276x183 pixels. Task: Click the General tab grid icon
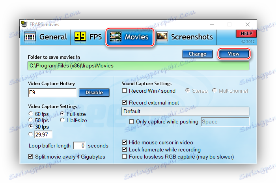click(x=30, y=37)
